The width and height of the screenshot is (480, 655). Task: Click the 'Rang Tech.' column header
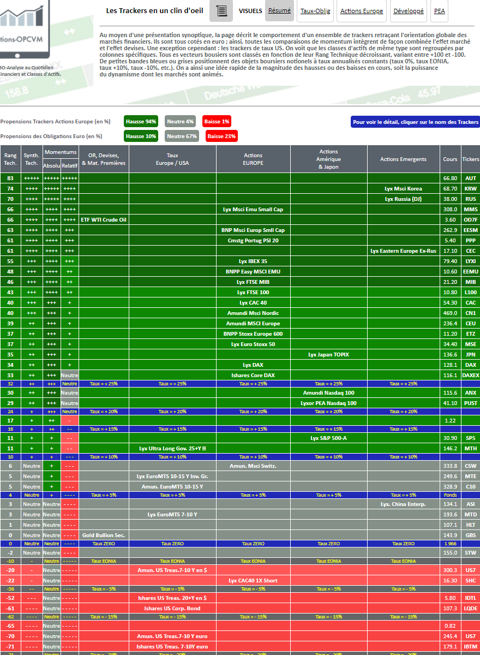point(10,159)
